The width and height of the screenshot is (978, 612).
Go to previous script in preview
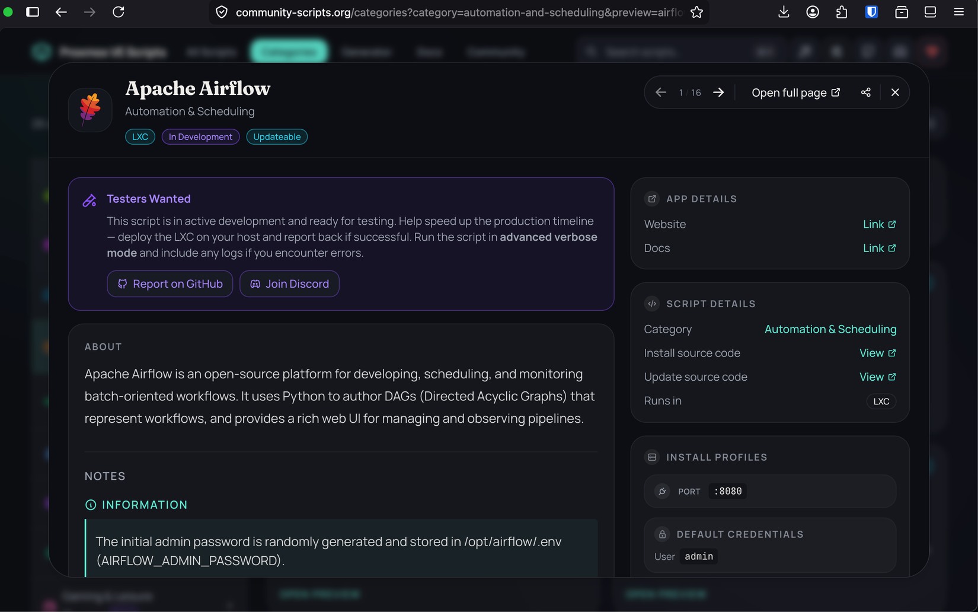(x=660, y=93)
